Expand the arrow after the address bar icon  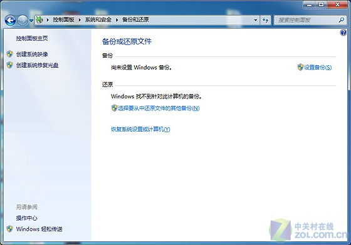point(48,20)
